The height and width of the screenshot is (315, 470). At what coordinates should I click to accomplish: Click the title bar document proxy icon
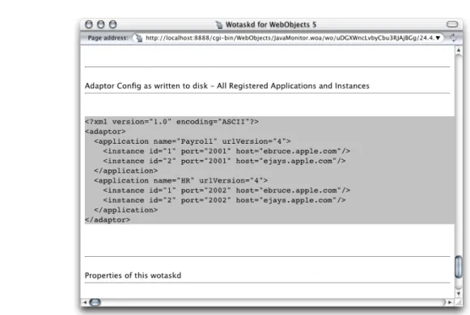(219, 24)
